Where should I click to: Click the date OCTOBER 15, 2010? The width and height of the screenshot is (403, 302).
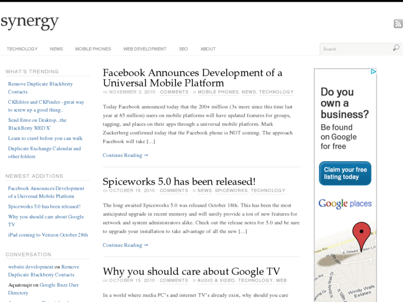click(x=132, y=280)
